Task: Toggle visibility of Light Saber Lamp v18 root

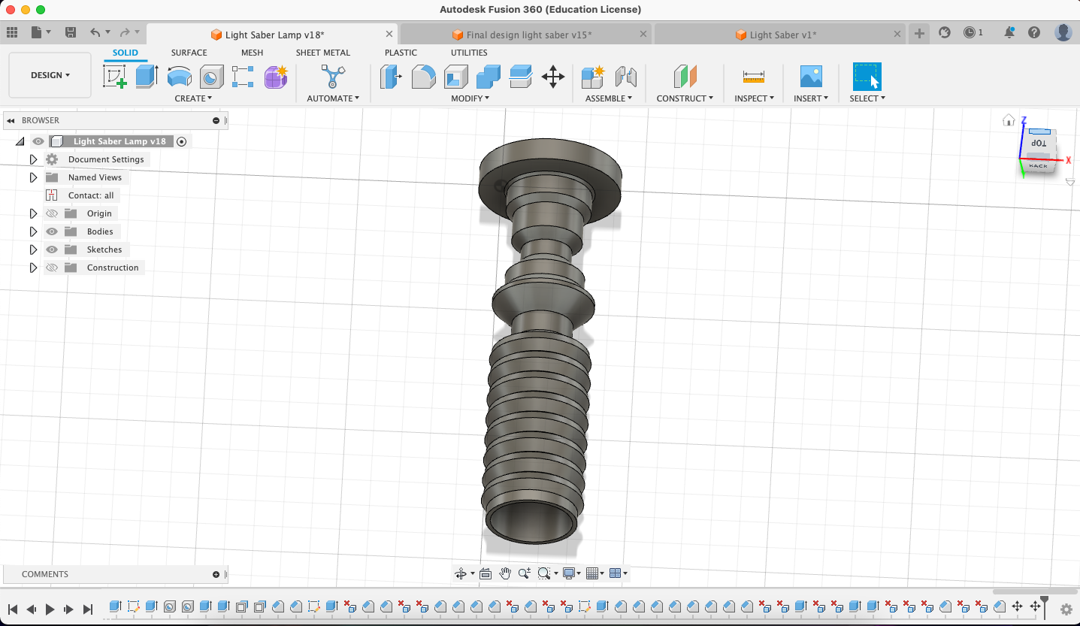Action: pos(38,141)
